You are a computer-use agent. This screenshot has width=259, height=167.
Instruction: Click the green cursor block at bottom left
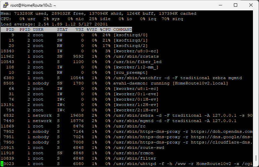(x=2, y=164)
